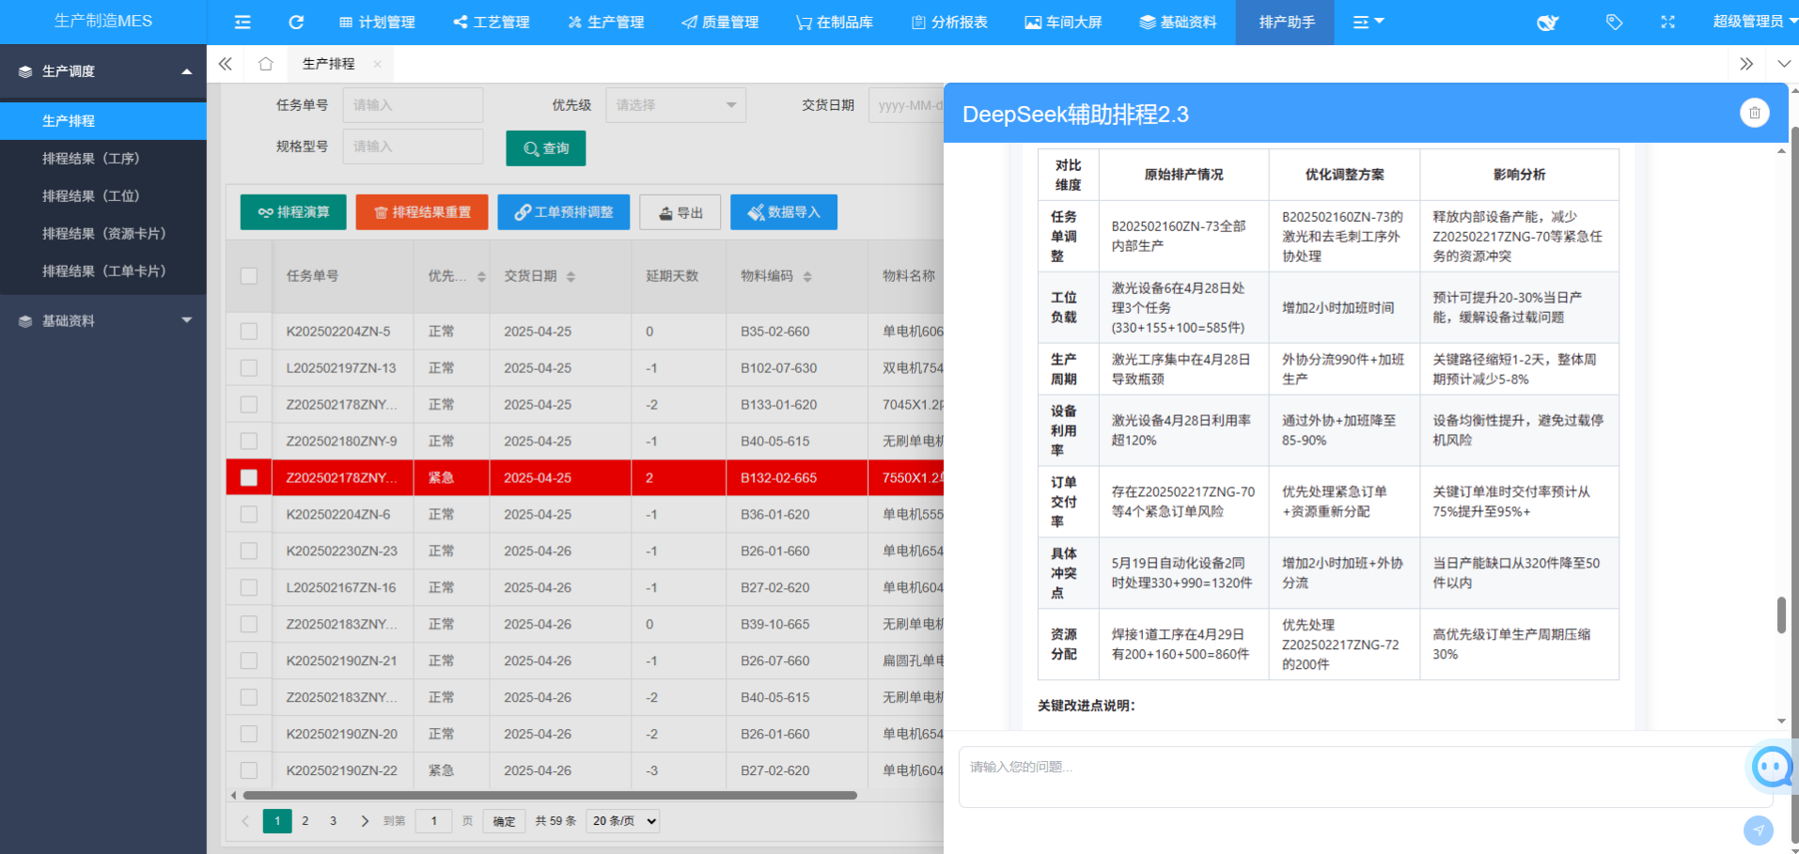The image size is (1799, 854).
Task: Check the row K202502204ZN-6
Action: (249, 515)
